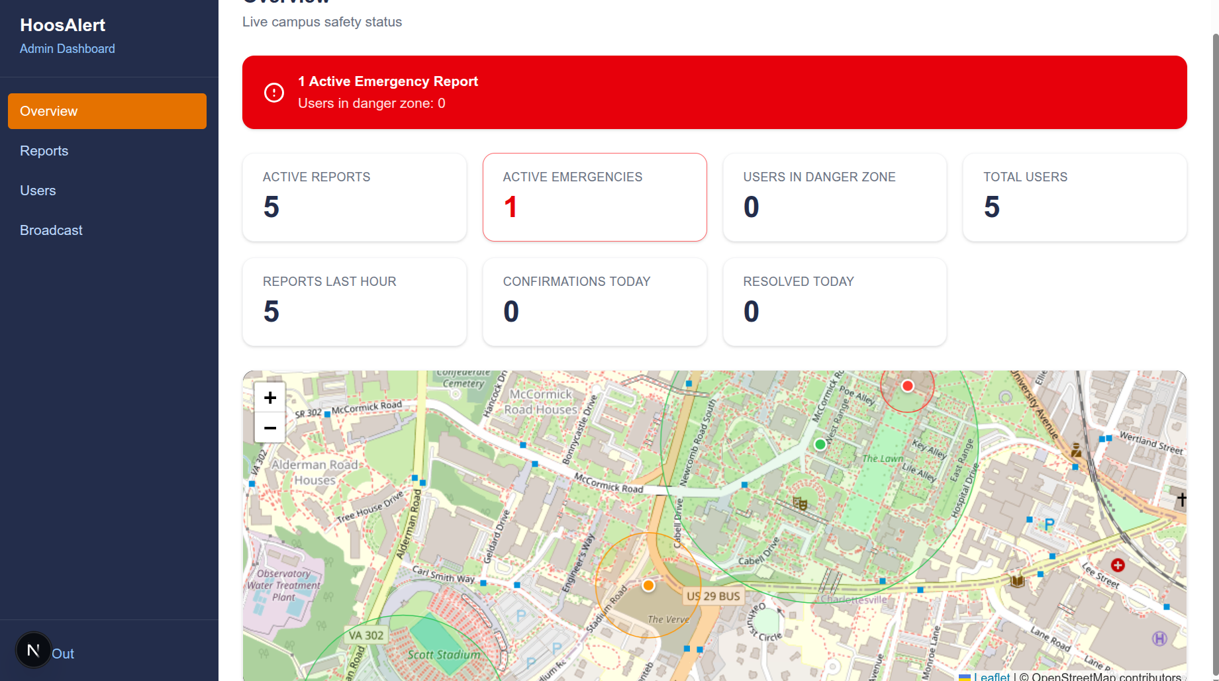1219x681 pixels.
Task: Click The Verve label on the map
Action: tap(668, 619)
